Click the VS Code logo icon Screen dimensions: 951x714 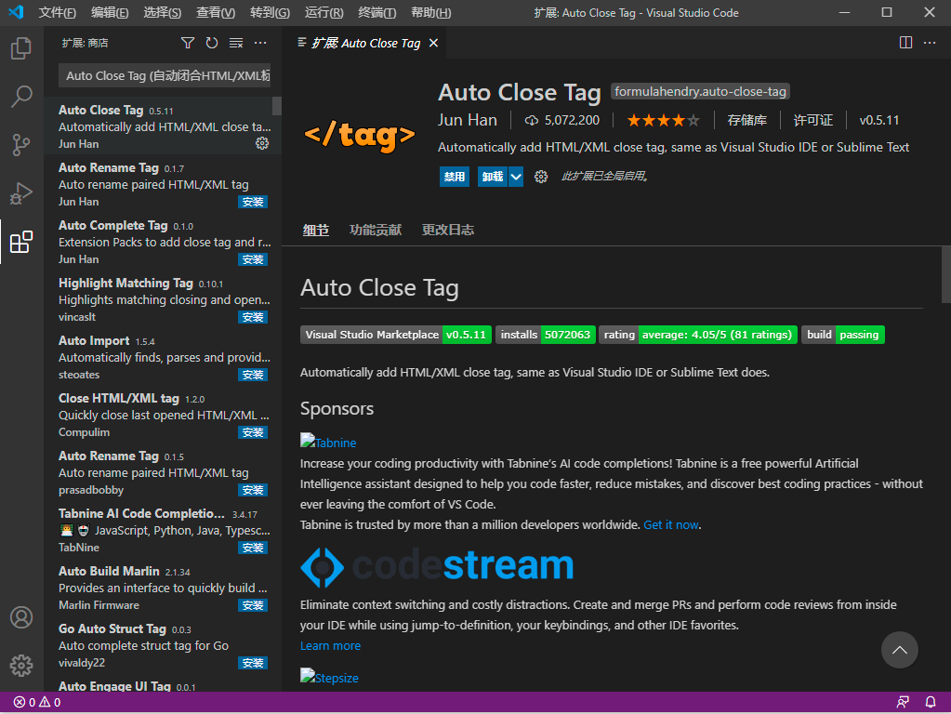pyautogui.click(x=17, y=12)
